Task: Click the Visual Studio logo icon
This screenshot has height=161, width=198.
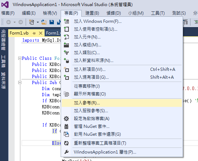Action: click(5, 5)
